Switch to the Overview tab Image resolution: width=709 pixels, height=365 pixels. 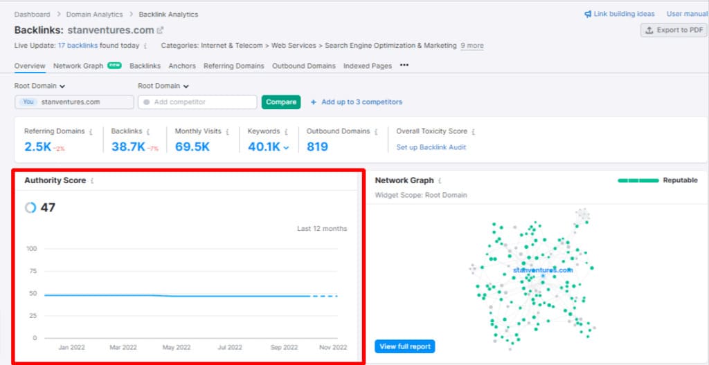point(30,66)
